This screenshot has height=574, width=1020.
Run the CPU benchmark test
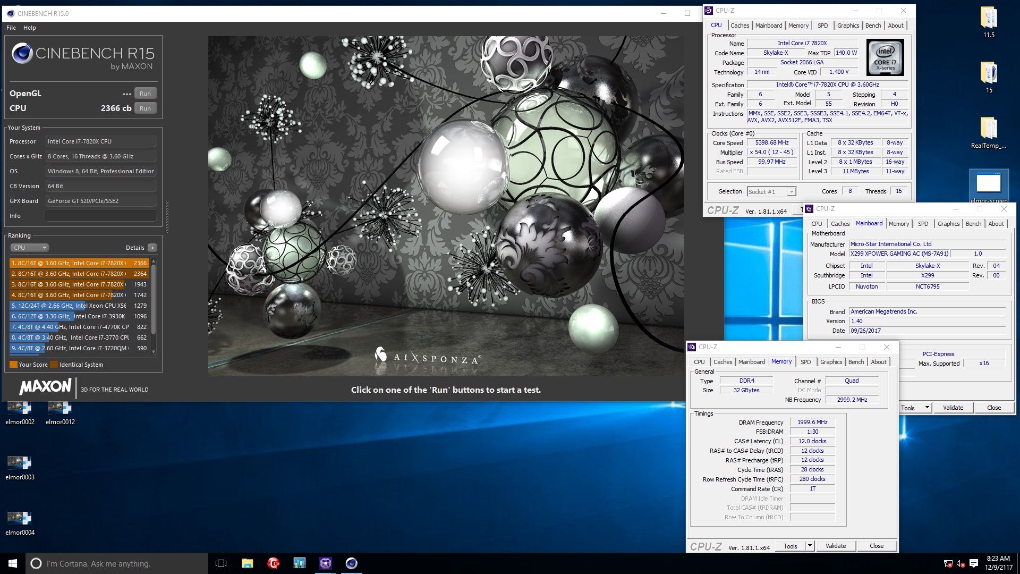tap(146, 108)
